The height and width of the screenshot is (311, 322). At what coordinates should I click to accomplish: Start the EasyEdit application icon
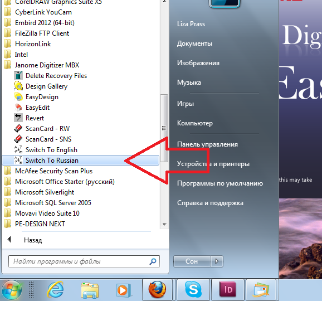click(18, 107)
